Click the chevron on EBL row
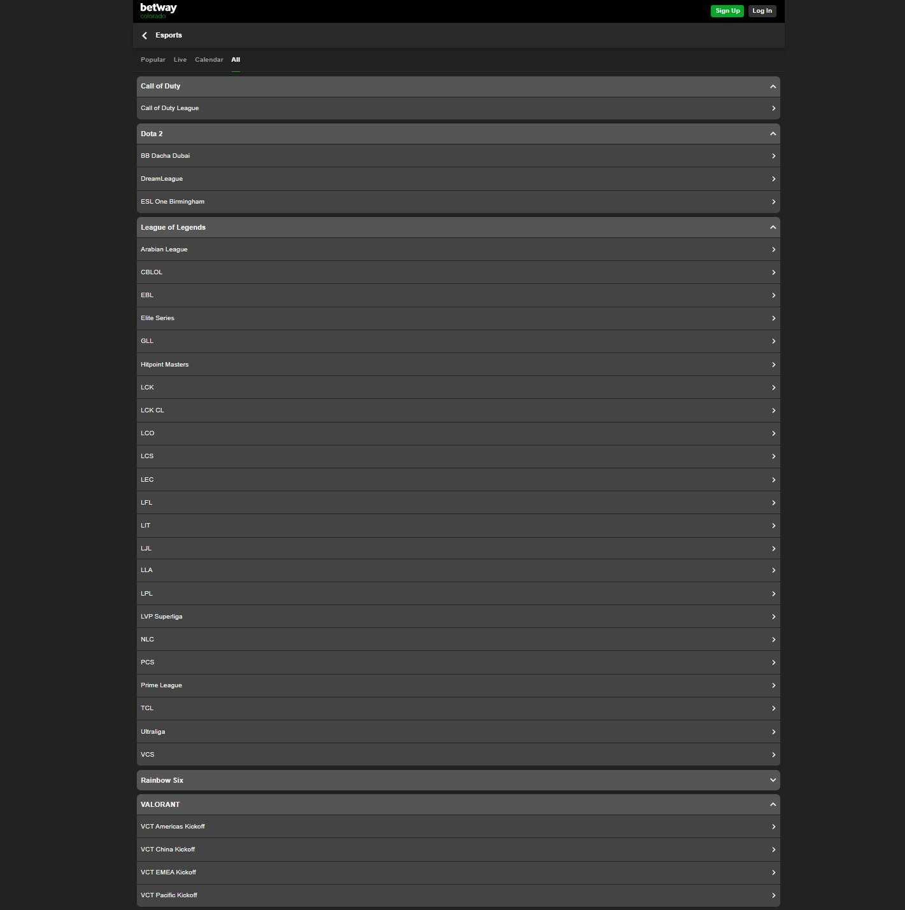Viewport: 905px width, 910px height. pyautogui.click(x=773, y=295)
